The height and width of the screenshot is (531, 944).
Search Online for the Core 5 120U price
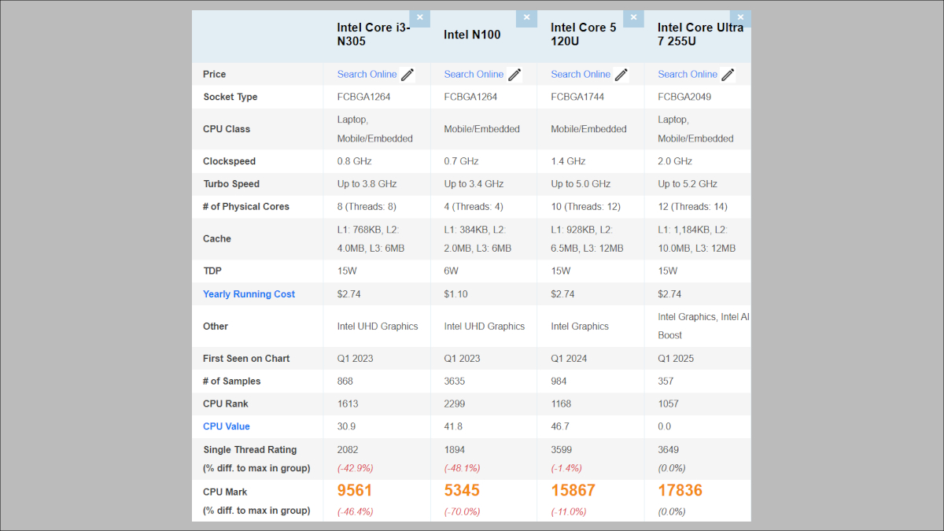[581, 74]
